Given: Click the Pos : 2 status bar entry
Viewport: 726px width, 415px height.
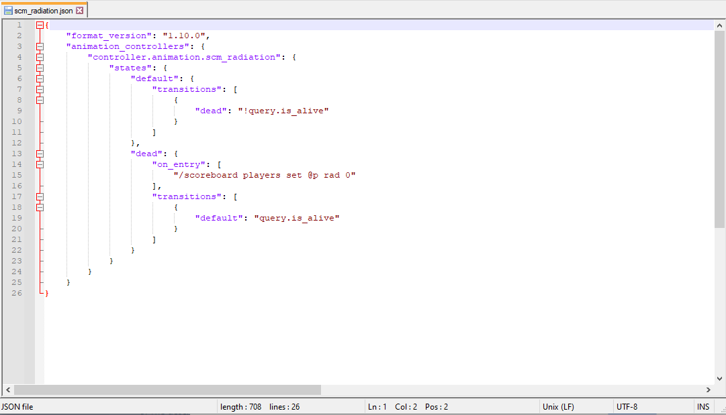Looking at the screenshot, I should pos(437,407).
